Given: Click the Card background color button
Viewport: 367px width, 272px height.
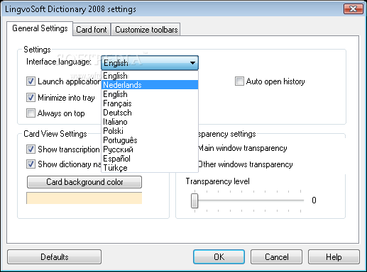Looking at the screenshot, I should point(84,182).
